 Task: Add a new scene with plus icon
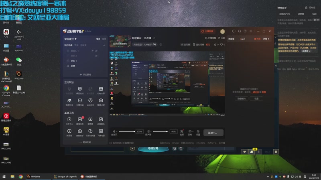click(x=104, y=45)
